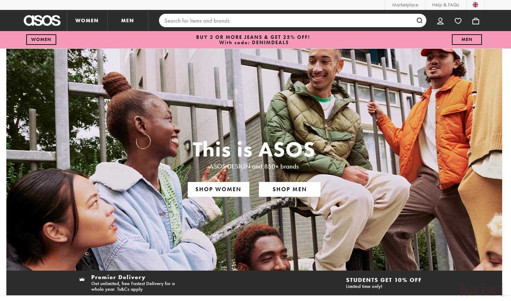Image resolution: width=511 pixels, height=301 pixels.
Task: Open Saved Items heart icon
Action: pos(458,21)
